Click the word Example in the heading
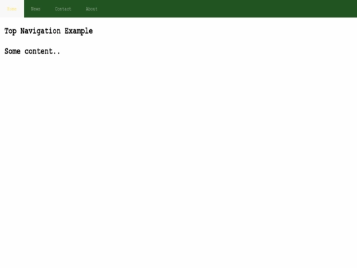The image size is (357, 268). (x=79, y=31)
